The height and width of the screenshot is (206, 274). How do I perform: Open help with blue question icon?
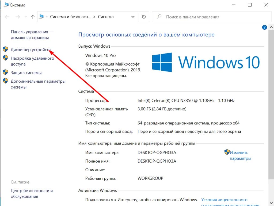point(265,27)
